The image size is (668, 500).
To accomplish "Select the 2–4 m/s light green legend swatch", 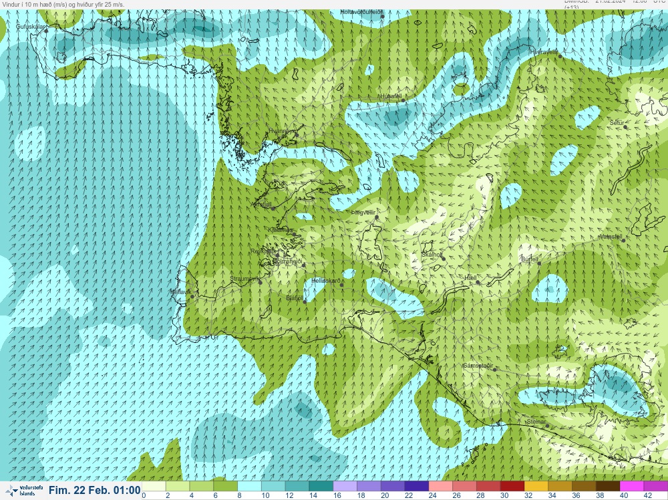I will tap(178, 487).
